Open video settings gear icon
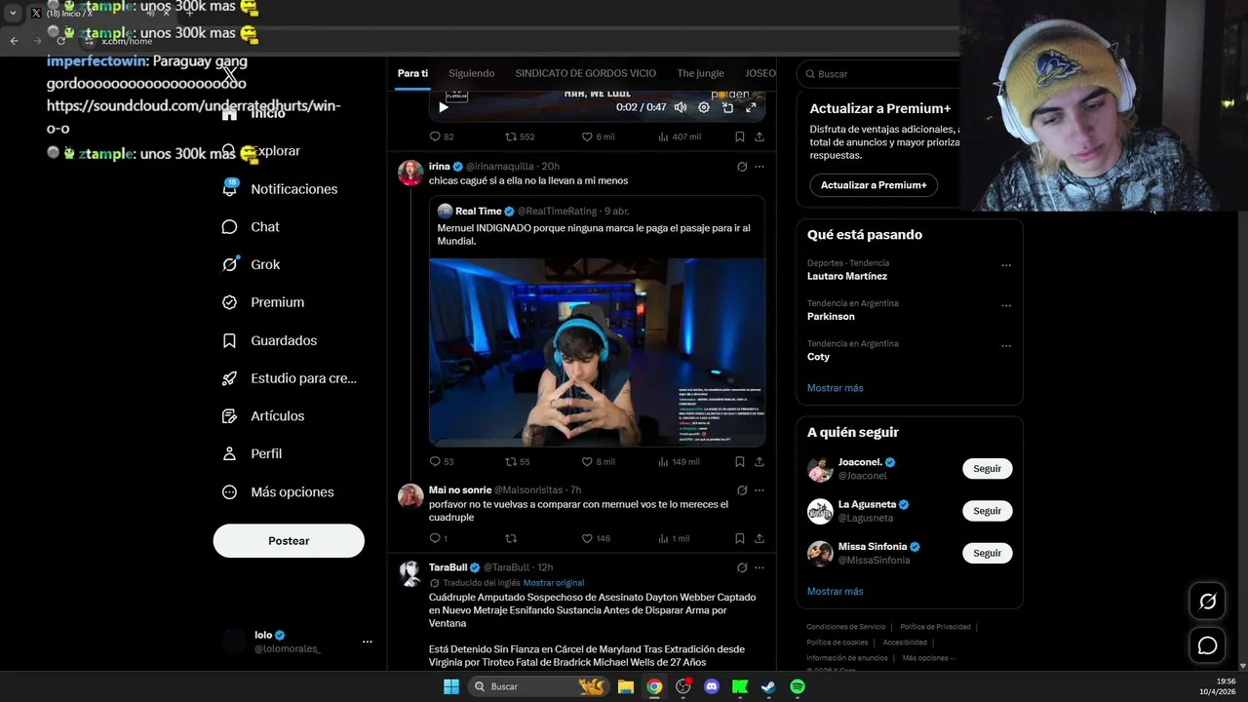Screen dimensions: 1248x702 (x=704, y=107)
